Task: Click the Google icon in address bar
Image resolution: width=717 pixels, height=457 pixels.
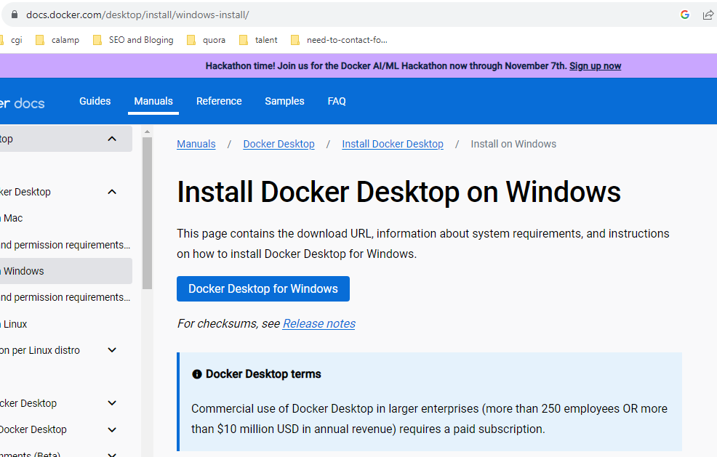Action: (684, 15)
